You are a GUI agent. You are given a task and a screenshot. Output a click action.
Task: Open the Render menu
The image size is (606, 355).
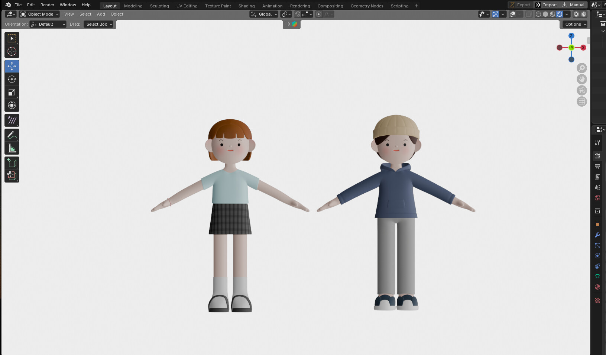tap(47, 5)
